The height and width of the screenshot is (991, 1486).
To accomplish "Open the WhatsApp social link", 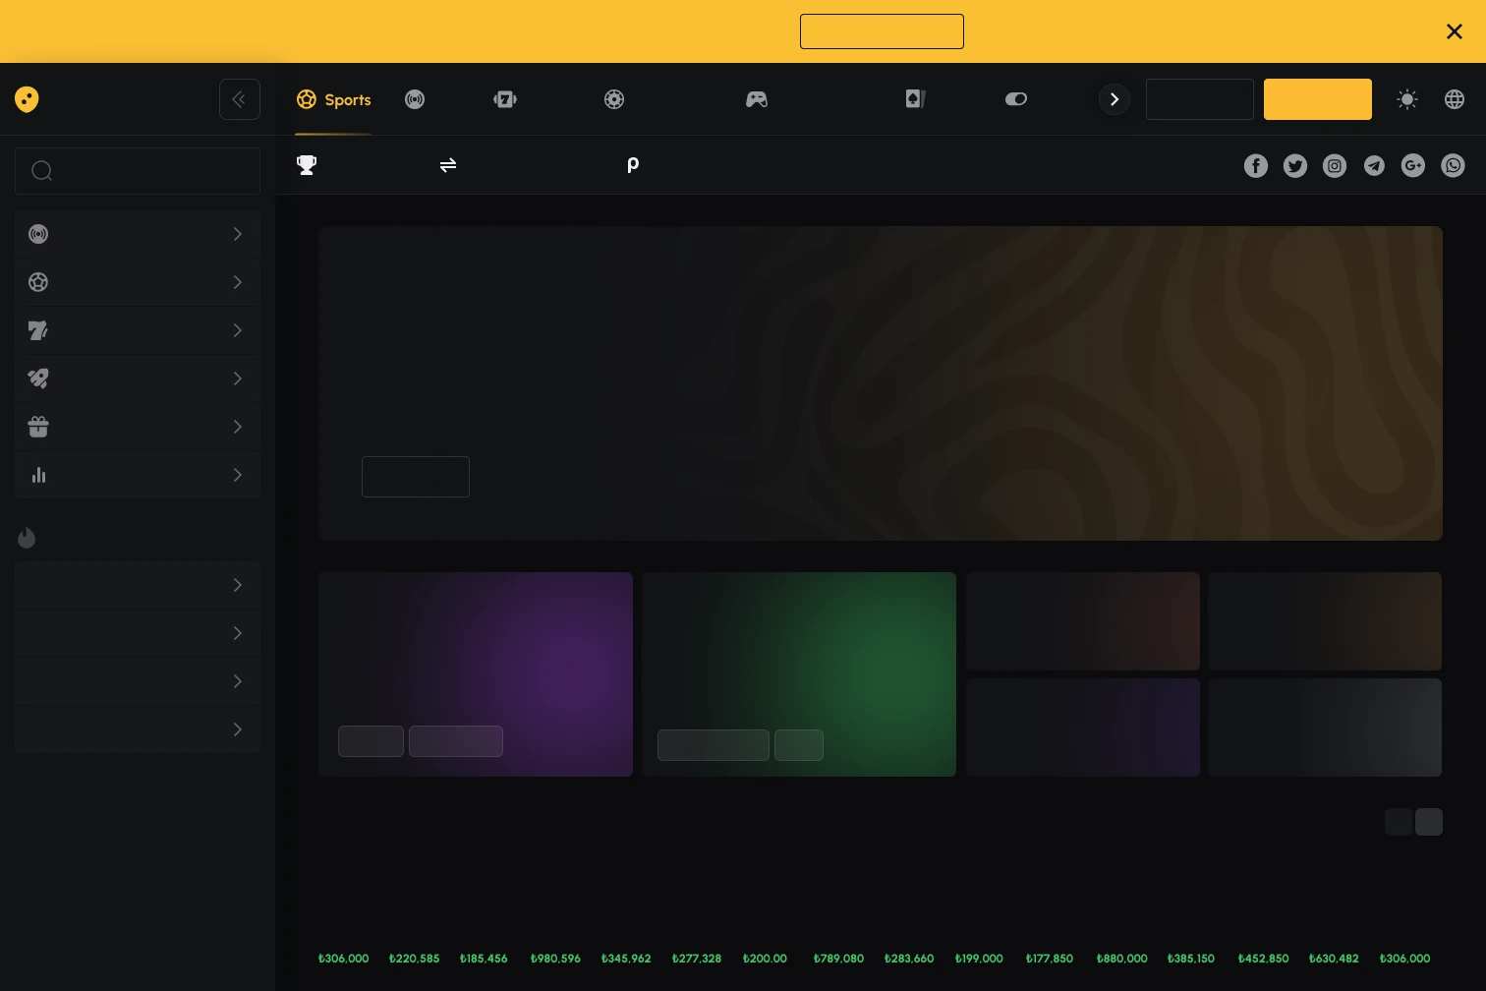I will [1453, 166].
